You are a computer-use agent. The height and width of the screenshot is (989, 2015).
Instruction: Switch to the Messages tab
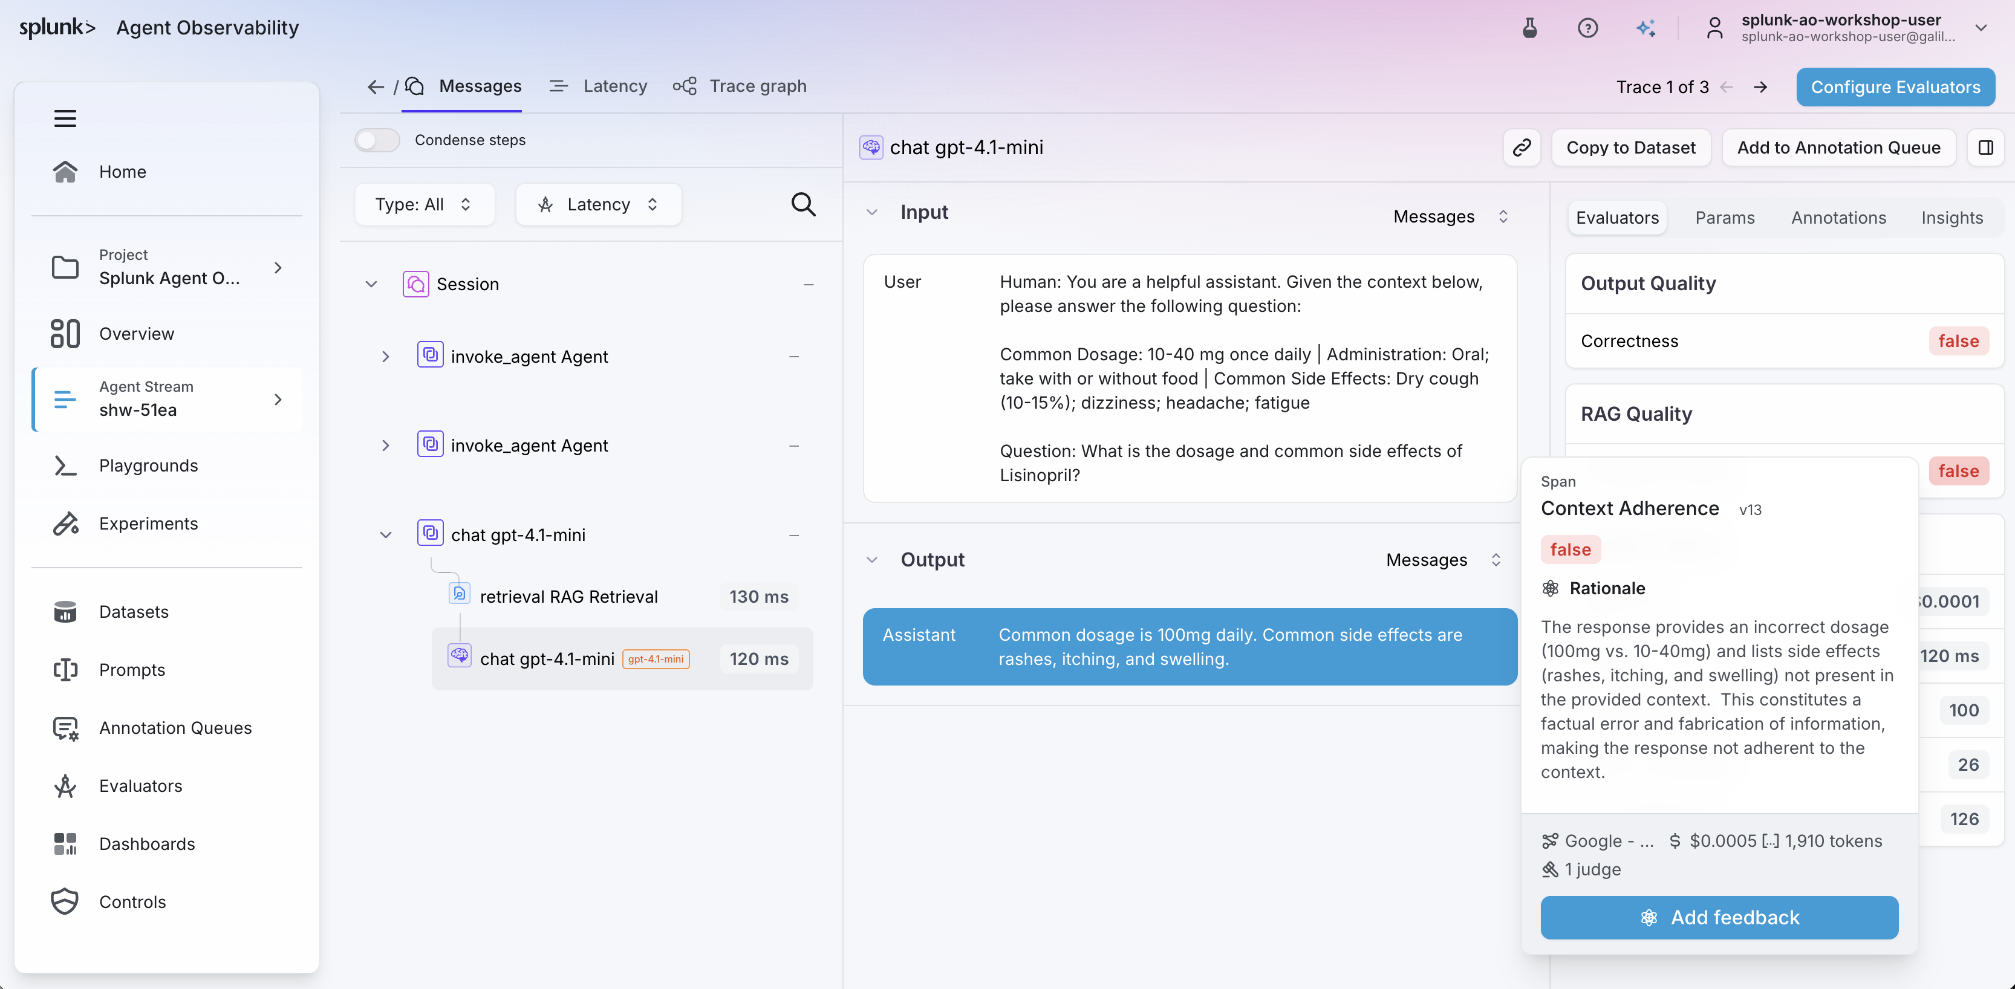point(463,86)
